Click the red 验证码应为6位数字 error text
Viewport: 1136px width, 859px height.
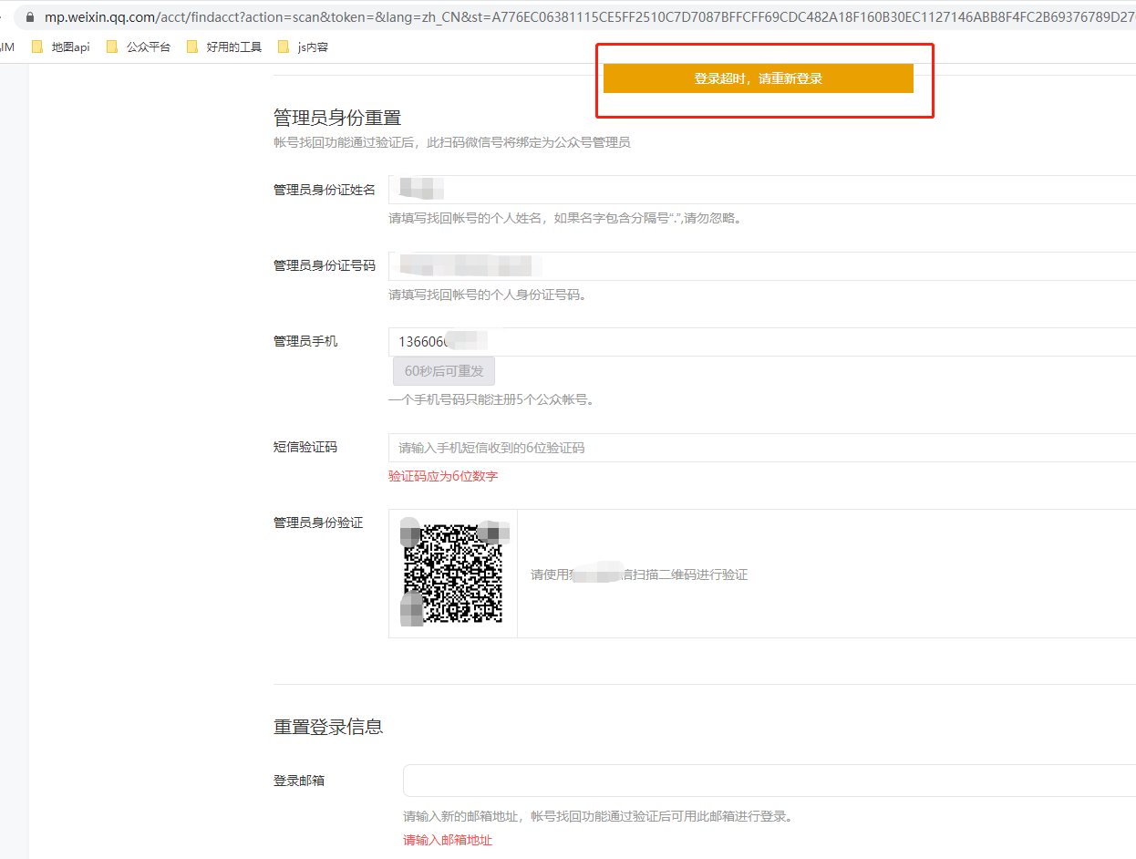(443, 476)
